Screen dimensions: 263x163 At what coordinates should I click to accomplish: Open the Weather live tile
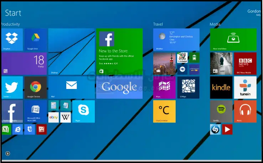pyautogui.click(x=176, y=40)
